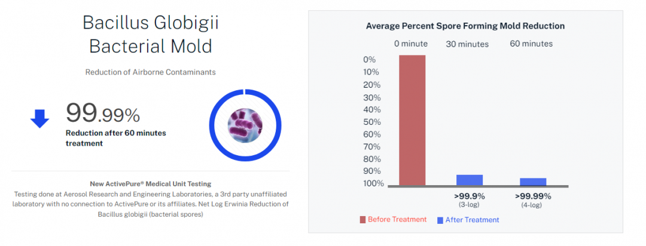Click the >99.99% (4-log) label
646x246 pixels.
533,199
